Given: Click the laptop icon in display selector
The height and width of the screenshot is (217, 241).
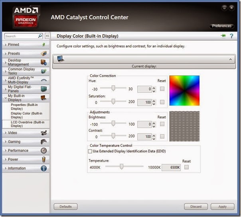Looking at the screenshot, I should 61,59.
